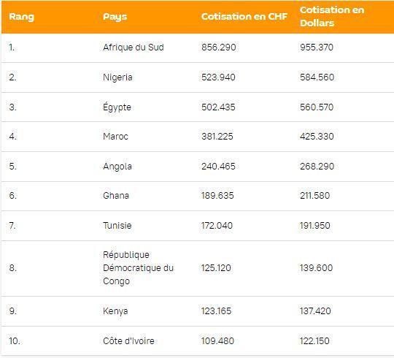Image resolution: width=394 pixels, height=358 pixels.
Task: Click the Rang column header
Action: coord(21,17)
